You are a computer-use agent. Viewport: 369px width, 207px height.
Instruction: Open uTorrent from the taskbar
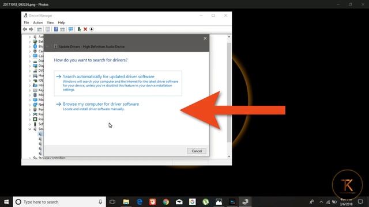[x=205, y=202]
